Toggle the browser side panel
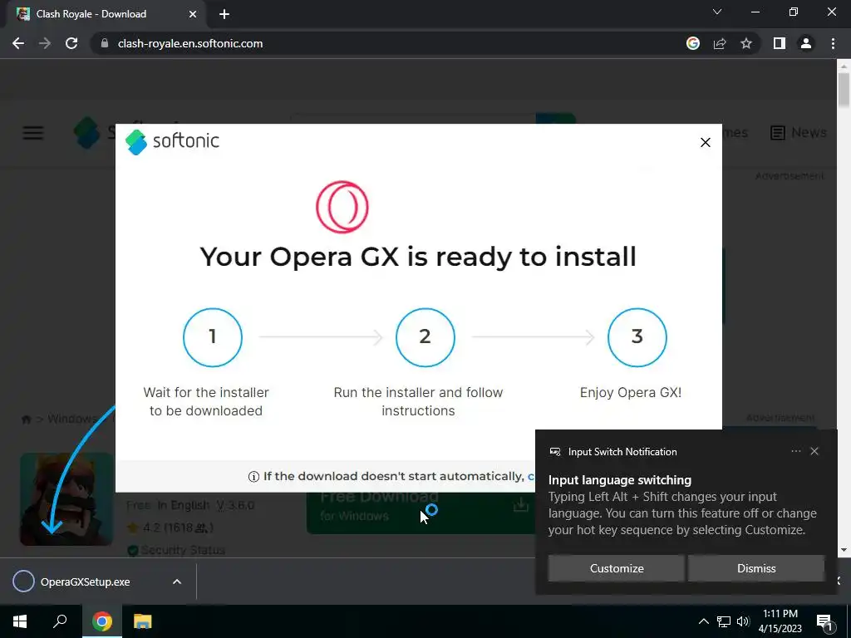 [x=780, y=43]
